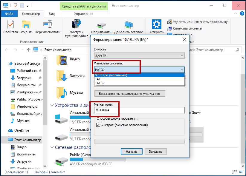Viewport: 246px width, 176px height.
Task: Click the format progress bar
Action: pyautogui.click(x=139, y=142)
